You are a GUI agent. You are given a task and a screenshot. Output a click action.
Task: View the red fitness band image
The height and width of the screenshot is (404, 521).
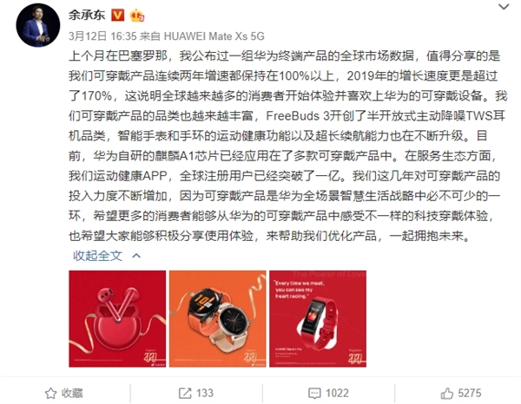click(318, 319)
